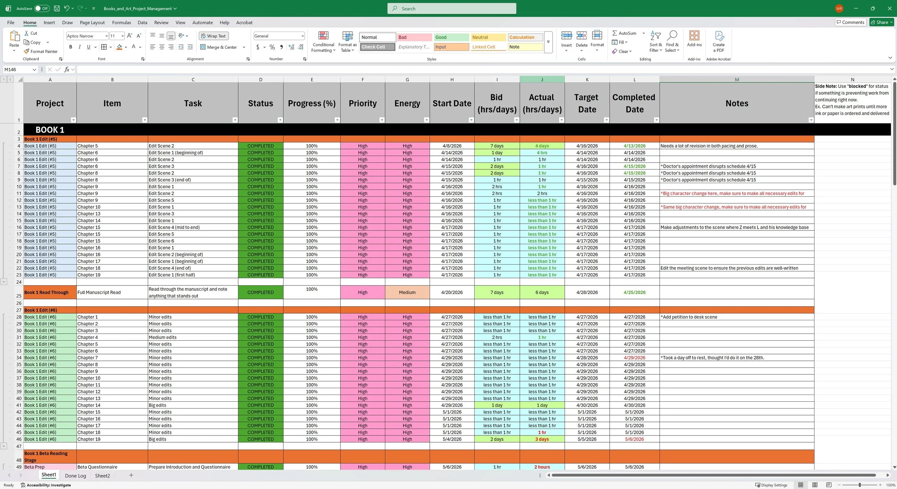This screenshot has width=897, height=489.
Task: Toggle Bold formatting
Action: 70,47
